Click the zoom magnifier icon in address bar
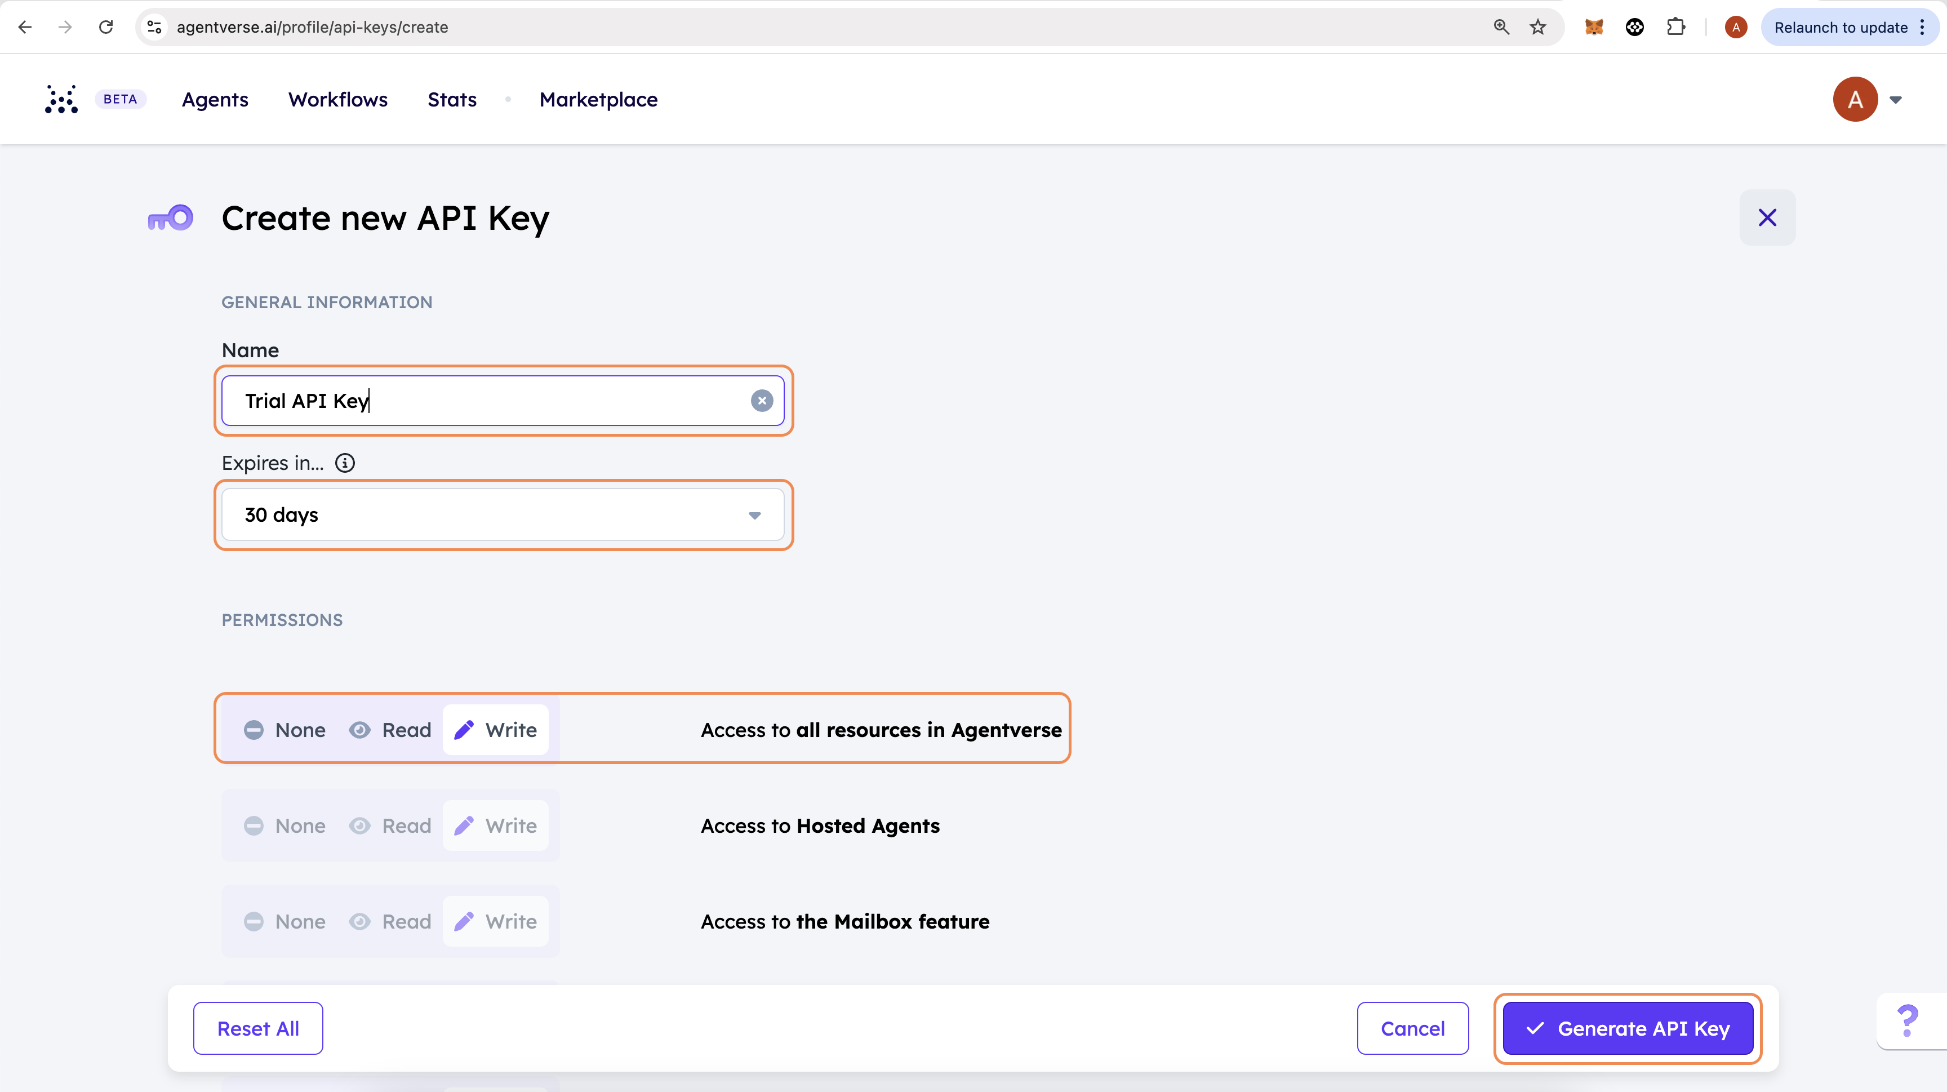Screen dimensions: 1947x1092 tap(1501, 27)
